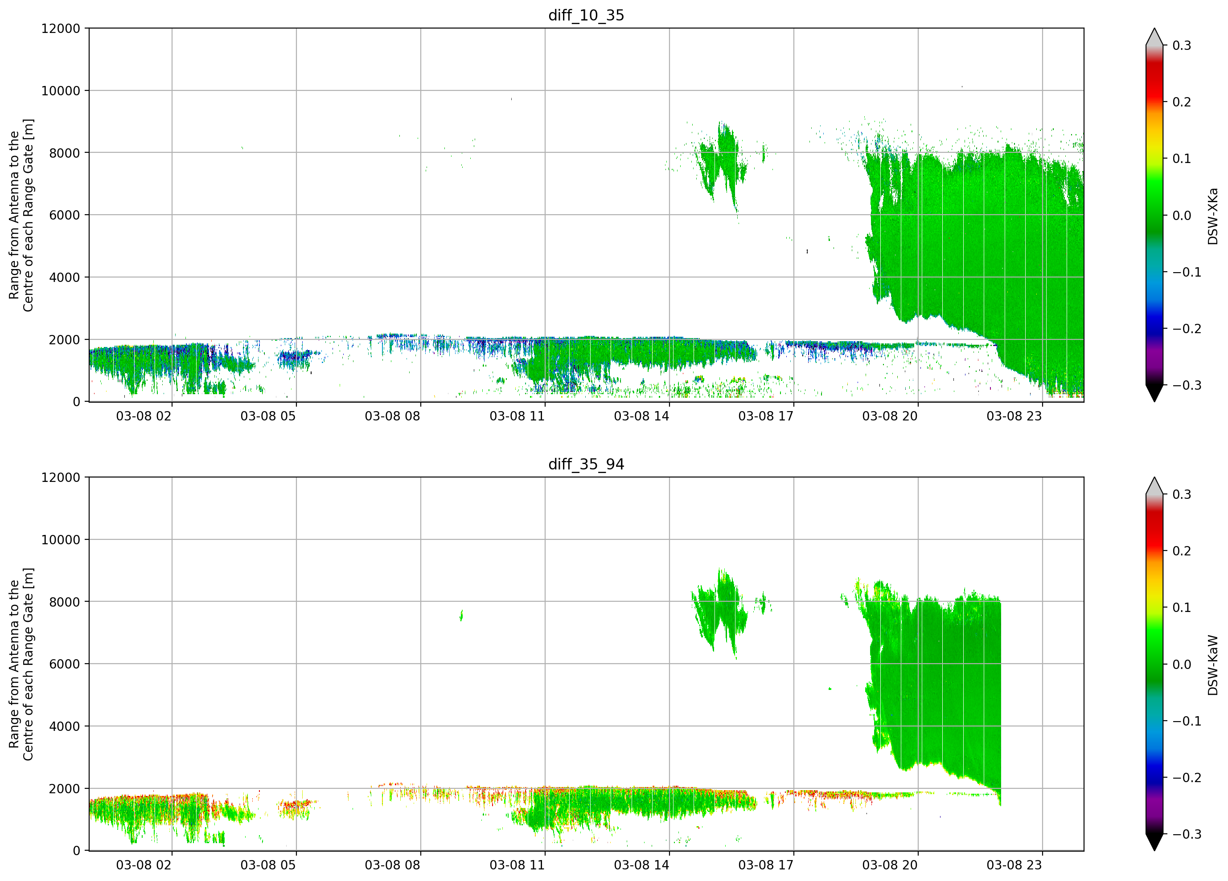The image size is (1228, 881).
Task: Click −0.3 tick on DSW-KaW colorbar
Action: tap(1187, 835)
